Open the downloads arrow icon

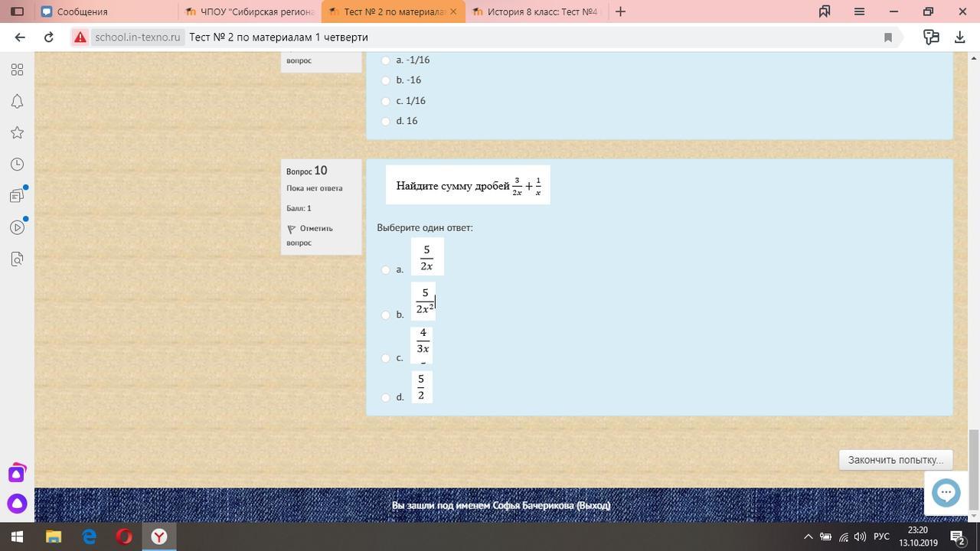(x=959, y=37)
